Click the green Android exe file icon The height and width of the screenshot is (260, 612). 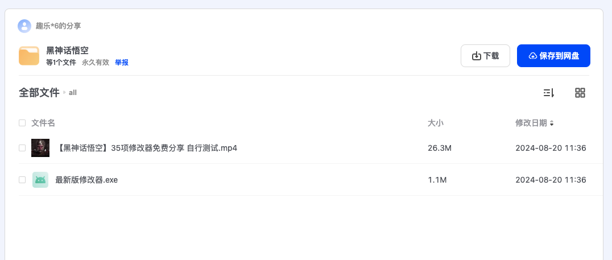pos(40,180)
